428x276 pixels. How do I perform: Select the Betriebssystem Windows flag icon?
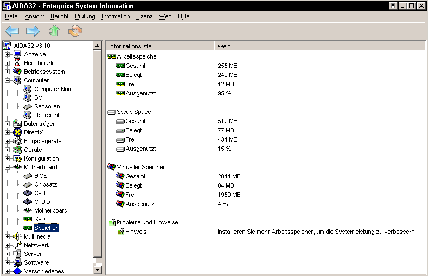click(x=17, y=72)
